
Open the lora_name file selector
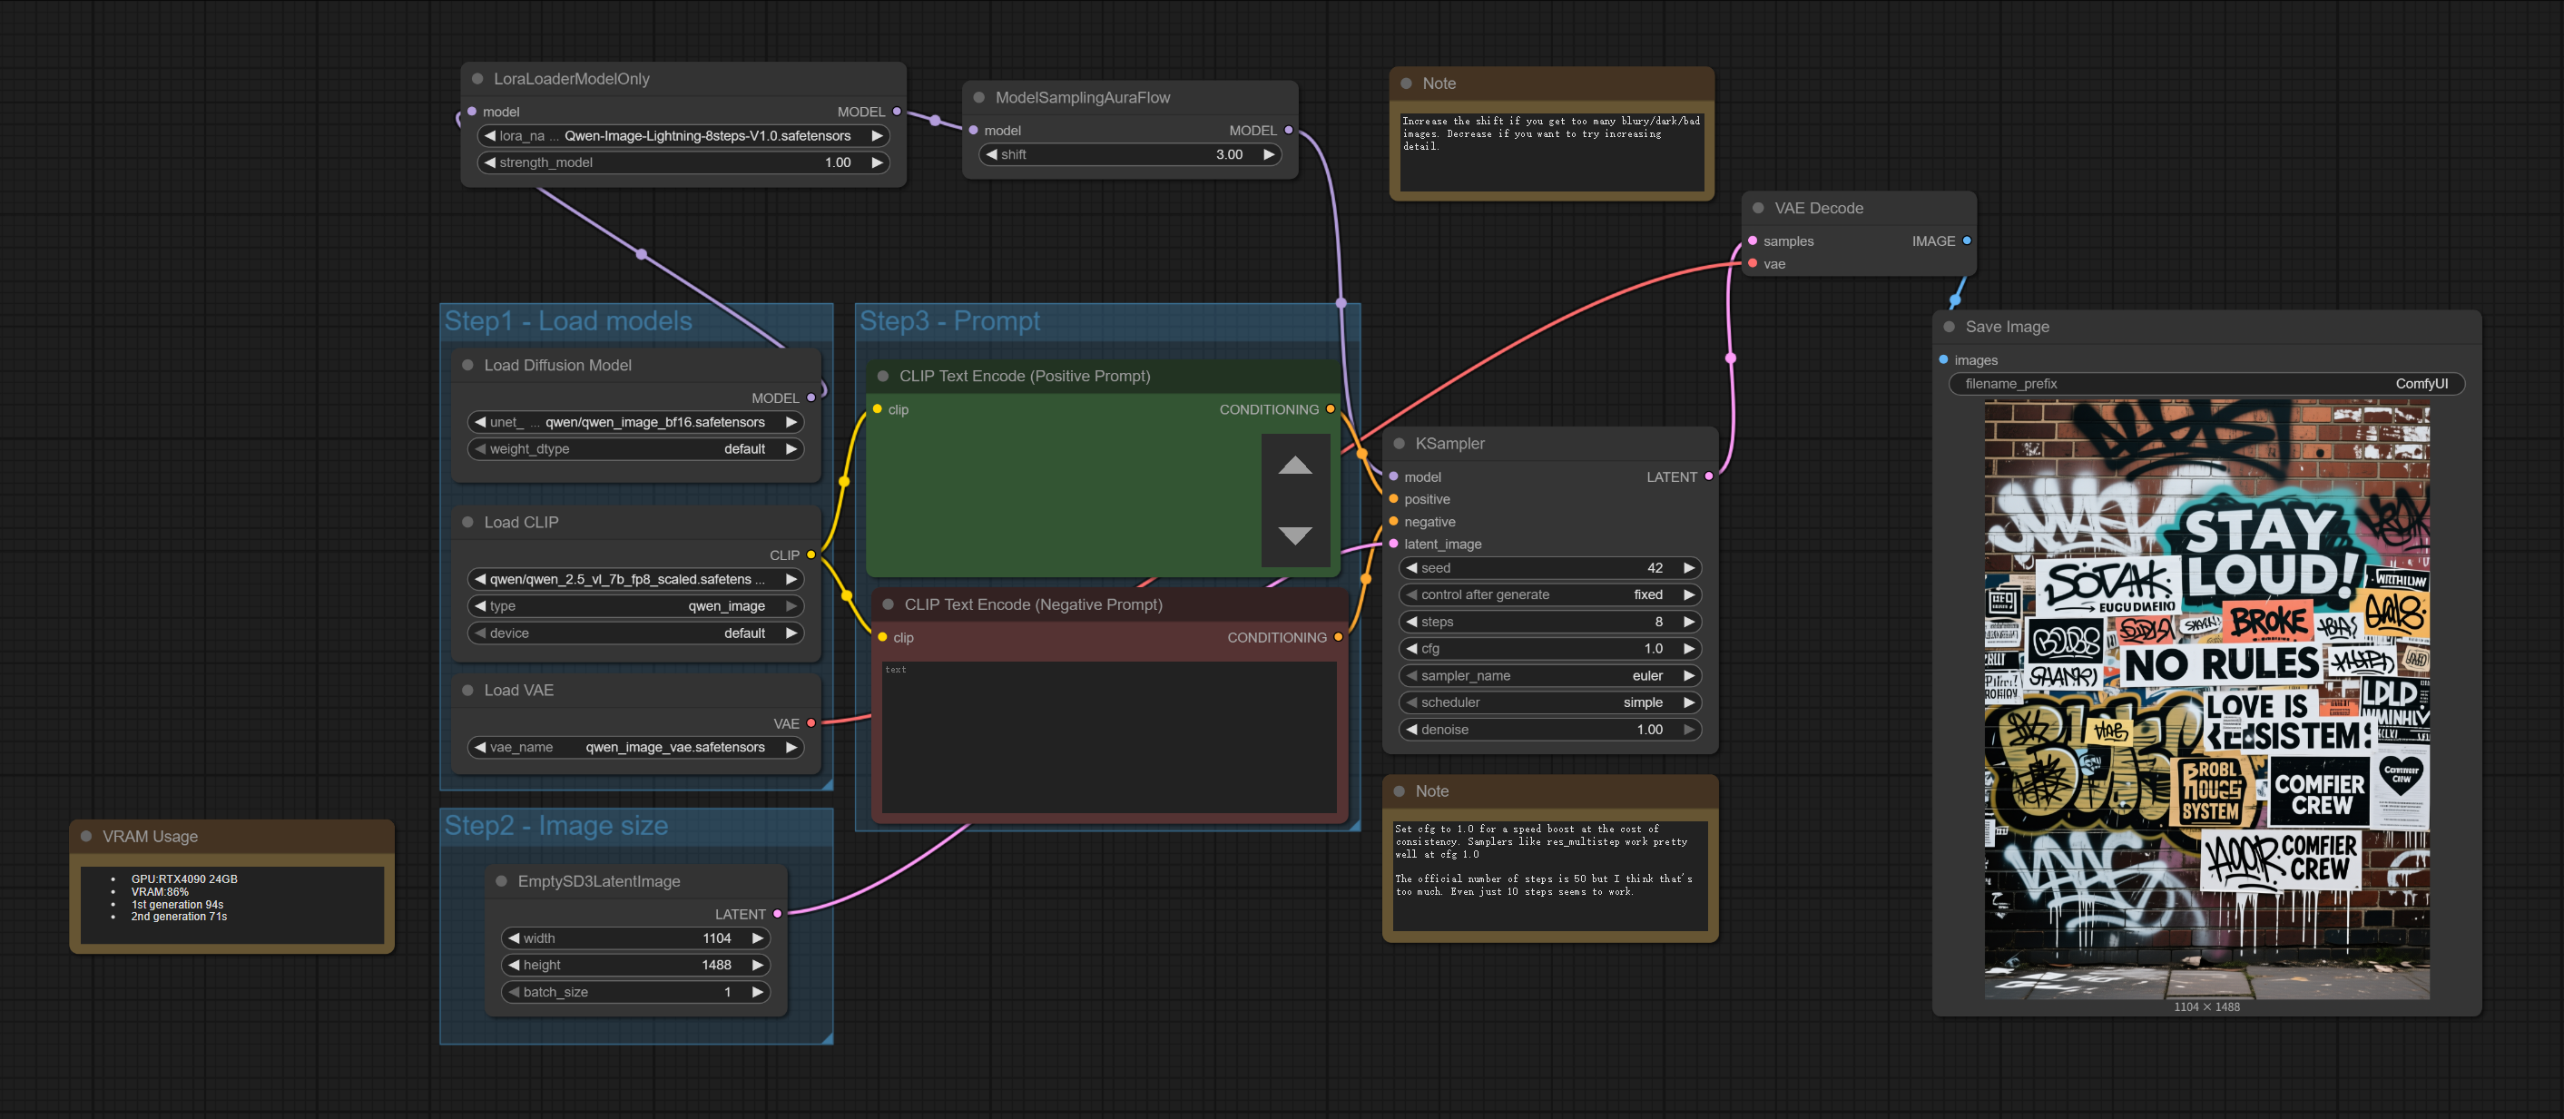click(x=683, y=135)
